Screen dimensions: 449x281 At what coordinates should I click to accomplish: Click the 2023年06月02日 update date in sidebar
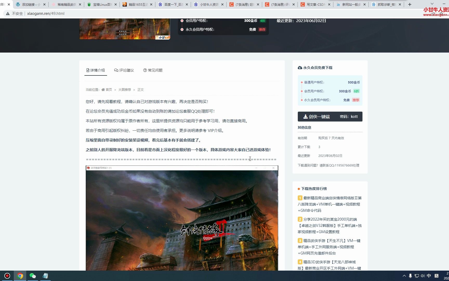point(330,156)
